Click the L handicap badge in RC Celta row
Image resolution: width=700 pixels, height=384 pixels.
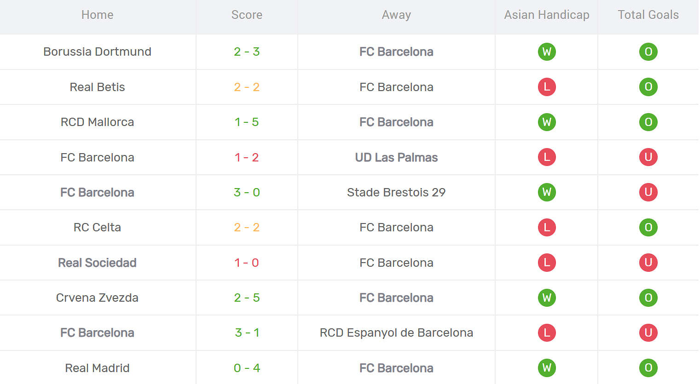[x=547, y=227]
